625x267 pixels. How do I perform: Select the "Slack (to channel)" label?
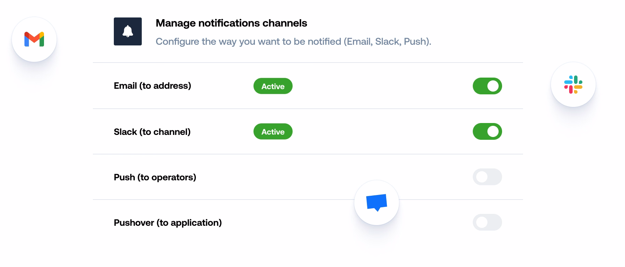point(152,132)
